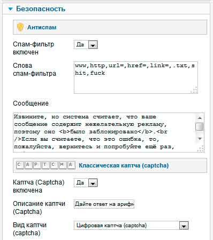Screen dimensions: 213x240
Task: Click the Сообщение label text
Action: [x=31, y=103]
